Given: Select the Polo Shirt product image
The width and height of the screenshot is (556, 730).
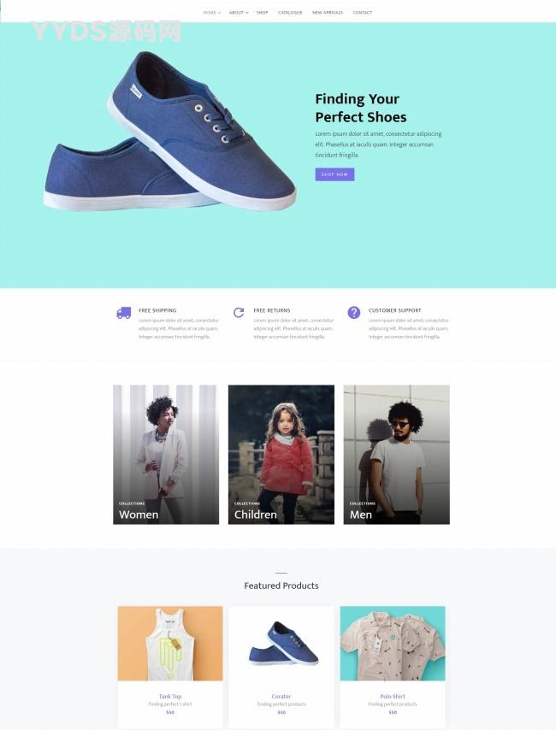Looking at the screenshot, I should point(393,644).
